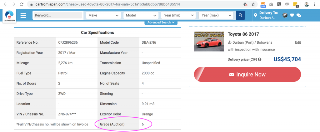Bookmark this page with the star
This screenshot has width=320, height=132.
pyautogui.click(x=253, y=4)
